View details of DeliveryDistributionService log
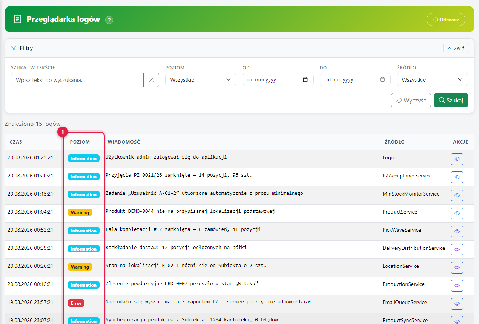The height and width of the screenshot is (324, 479). tap(457, 249)
